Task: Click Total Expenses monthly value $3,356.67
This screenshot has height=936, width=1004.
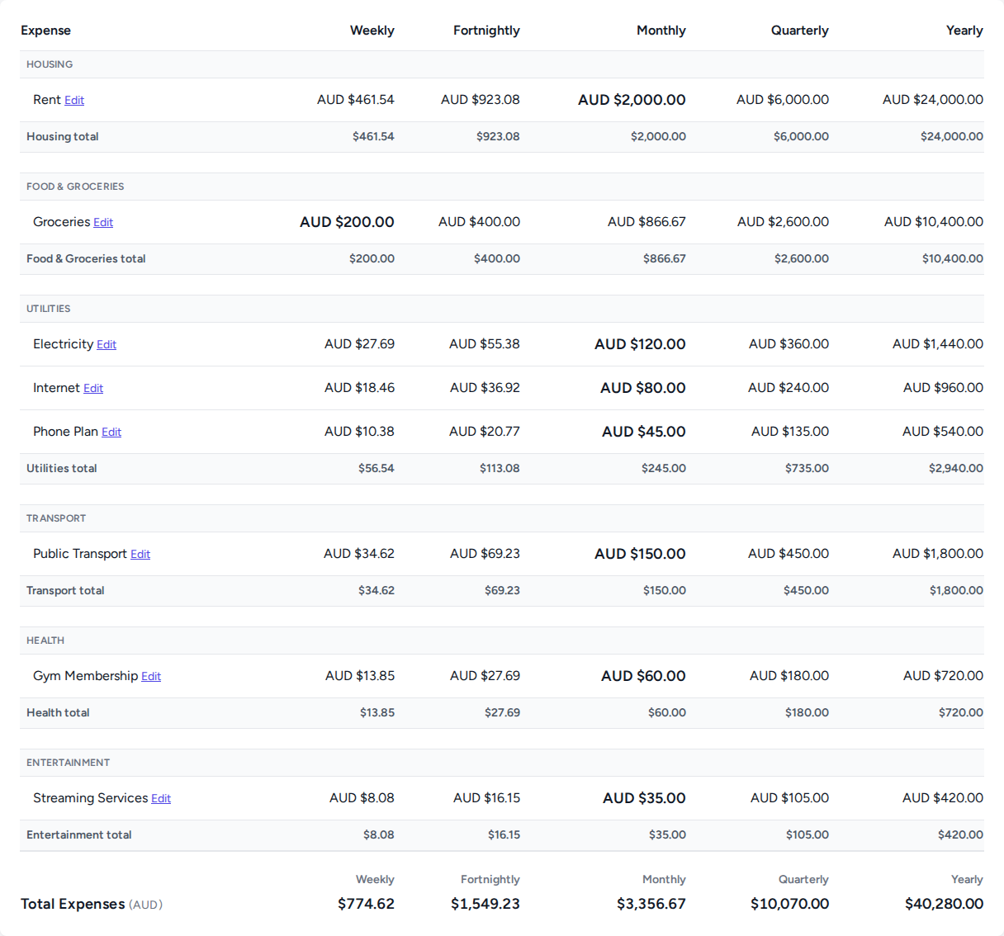Action: pyautogui.click(x=651, y=904)
